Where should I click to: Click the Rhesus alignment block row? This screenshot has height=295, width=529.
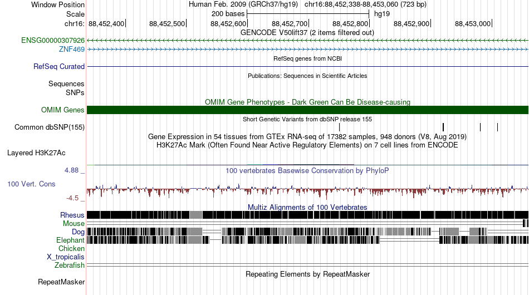point(308,215)
